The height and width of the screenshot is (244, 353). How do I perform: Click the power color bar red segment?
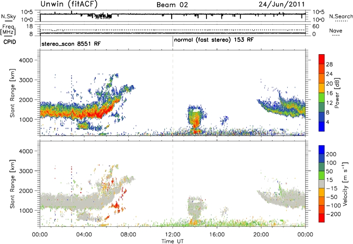pyautogui.click(x=322, y=59)
